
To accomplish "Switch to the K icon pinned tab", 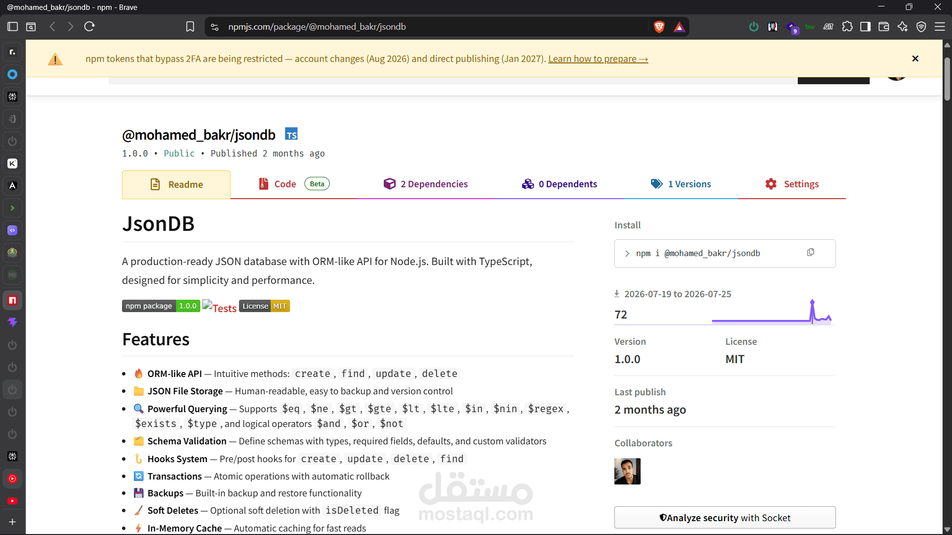I will click(12, 163).
